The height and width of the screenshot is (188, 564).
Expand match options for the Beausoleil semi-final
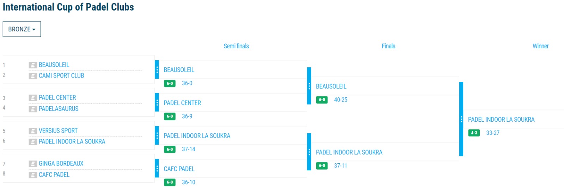309,86
